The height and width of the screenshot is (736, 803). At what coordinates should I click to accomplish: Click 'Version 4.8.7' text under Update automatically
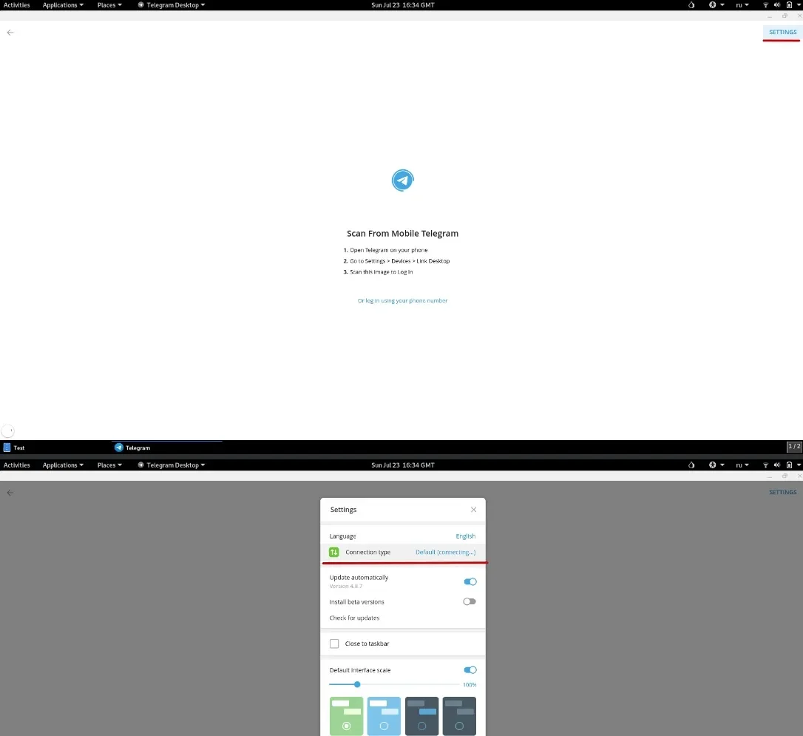[x=346, y=586]
